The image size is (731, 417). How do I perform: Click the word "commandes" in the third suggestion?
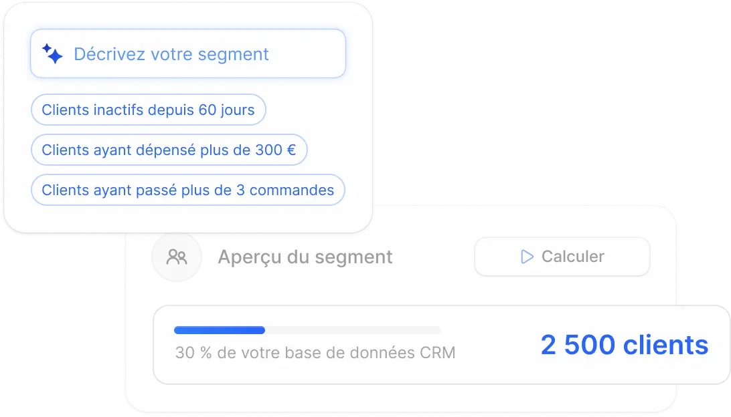pyautogui.click(x=292, y=190)
